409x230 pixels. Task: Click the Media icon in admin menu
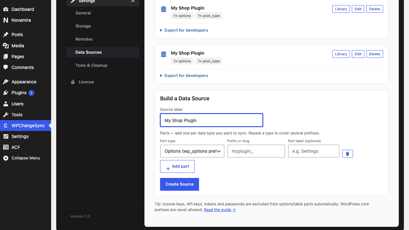pyautogui.click(x=6, y=46)
